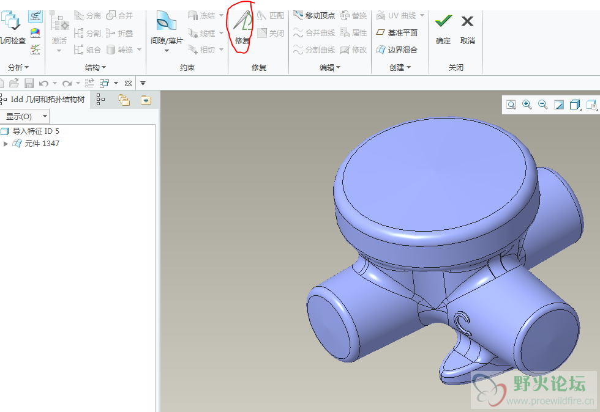Switch to the favorites folder tab

point(146,100)
